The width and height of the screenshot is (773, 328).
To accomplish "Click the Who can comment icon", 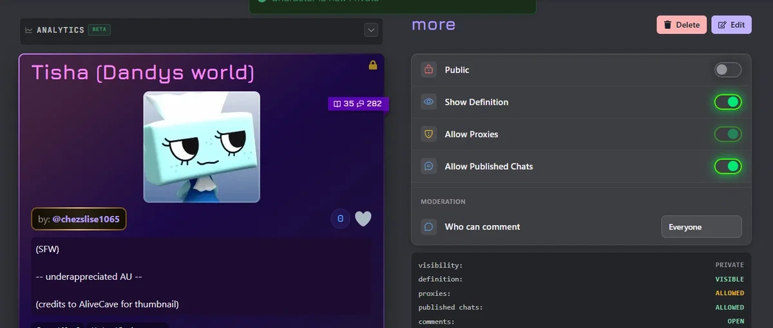I will [428, 226].
